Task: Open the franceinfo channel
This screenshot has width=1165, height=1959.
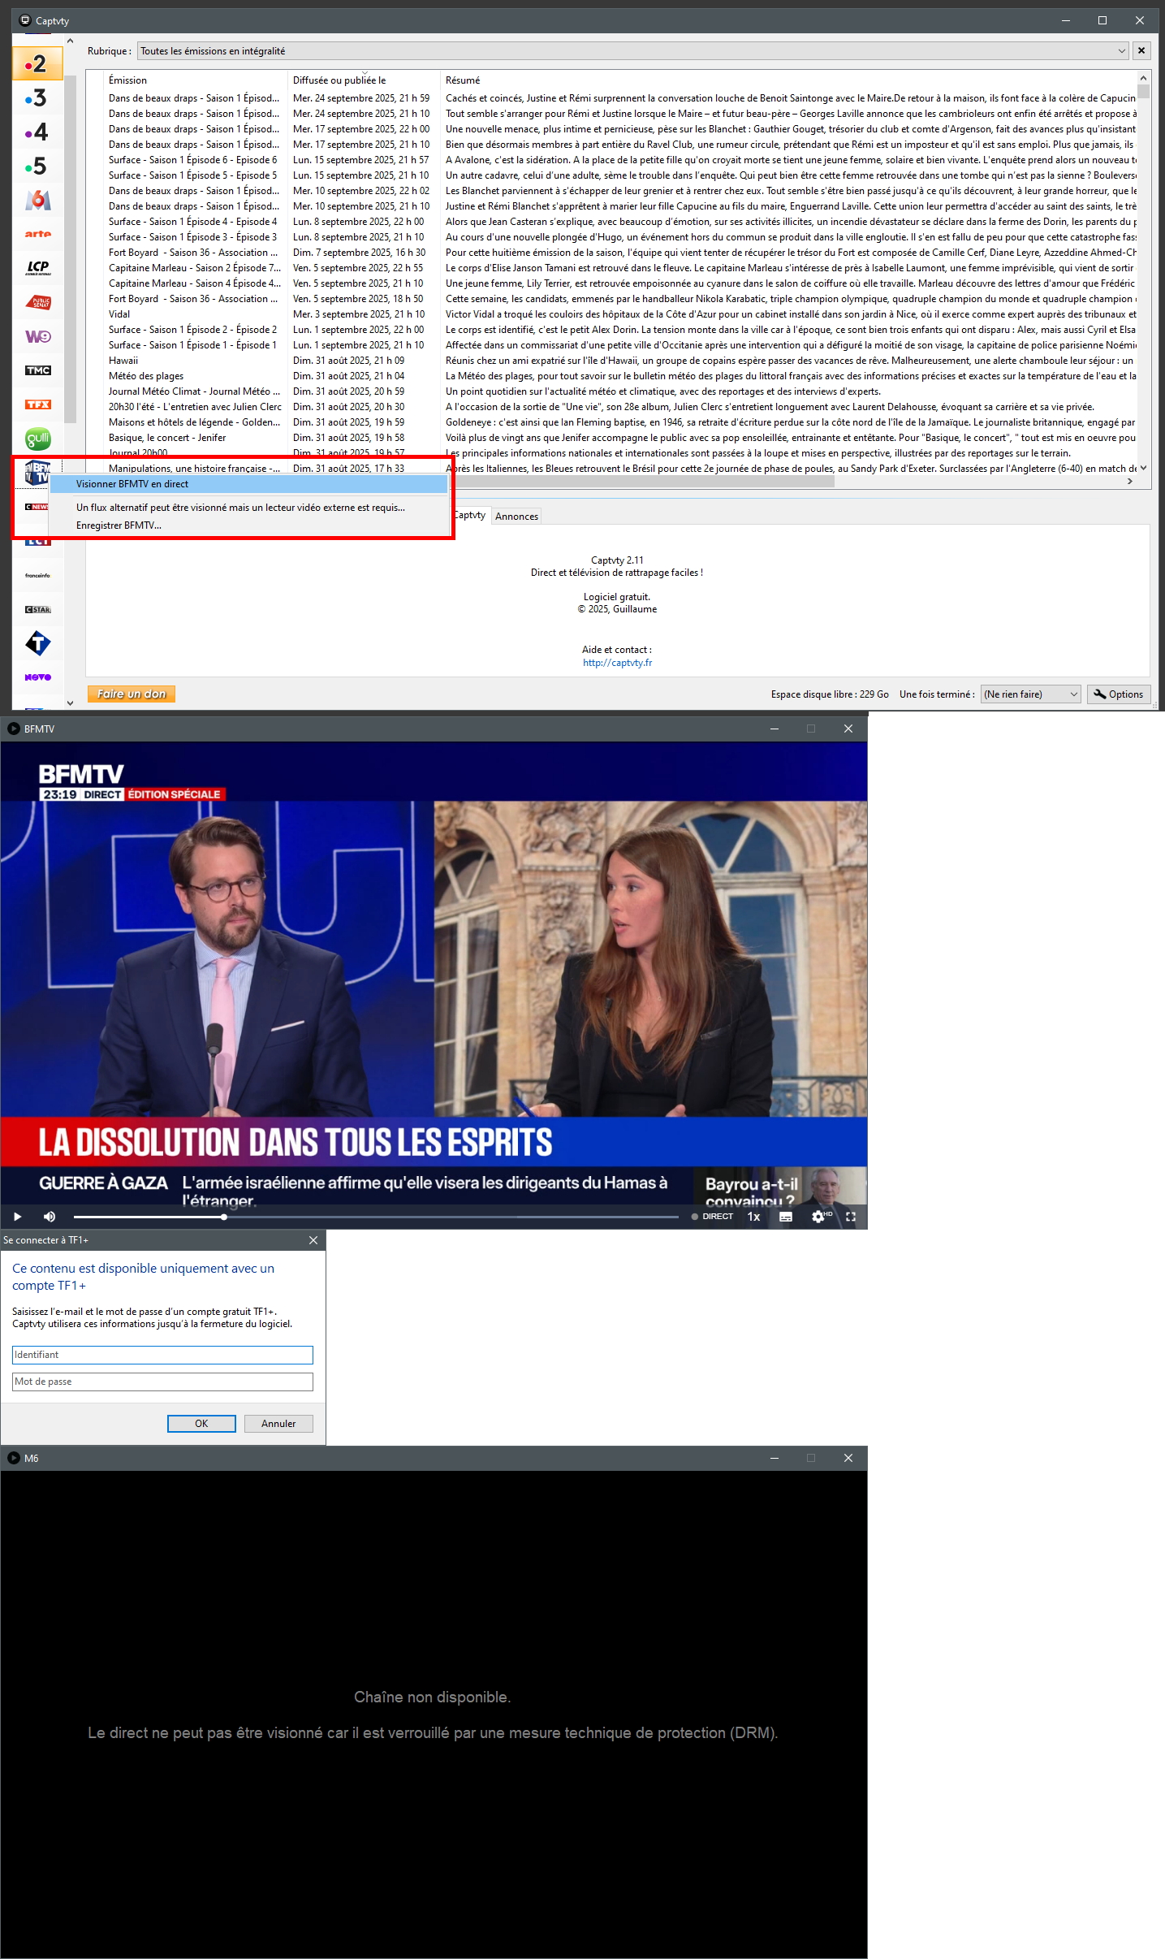Action: [x=37, y=575]
